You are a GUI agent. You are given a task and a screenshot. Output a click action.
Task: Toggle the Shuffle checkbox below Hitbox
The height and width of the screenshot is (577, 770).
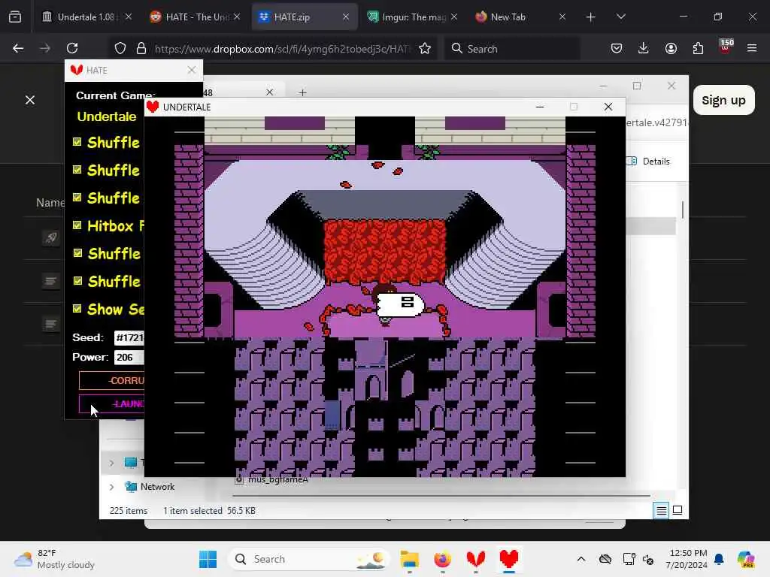pos(77,253)
